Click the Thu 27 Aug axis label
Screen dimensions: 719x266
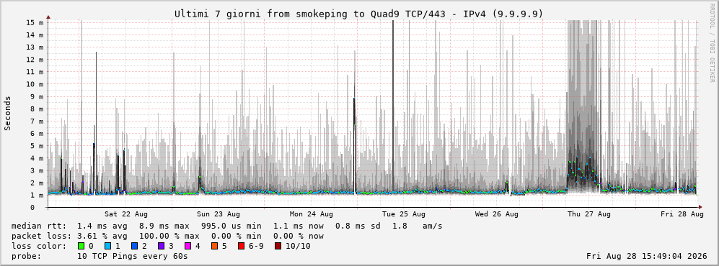pos(589,214)
